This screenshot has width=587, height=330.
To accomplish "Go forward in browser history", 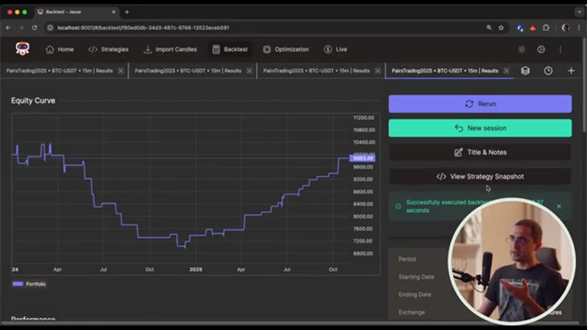I will pyautogui.click(x=21, y=28).
